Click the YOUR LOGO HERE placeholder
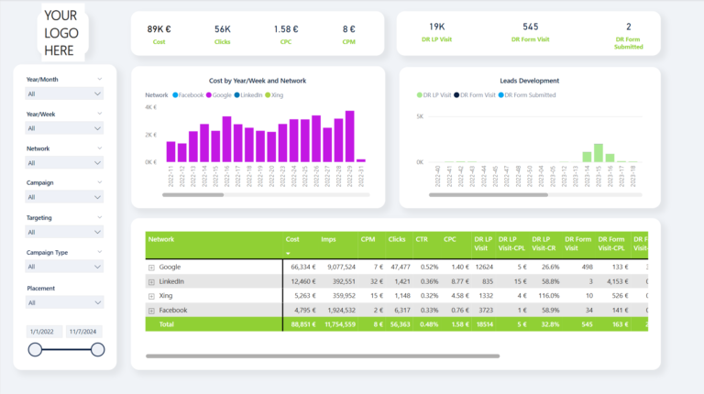704x394 pixels. 61,33
